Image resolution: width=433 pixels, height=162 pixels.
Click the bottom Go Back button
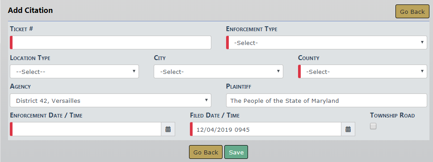point(206,152)
